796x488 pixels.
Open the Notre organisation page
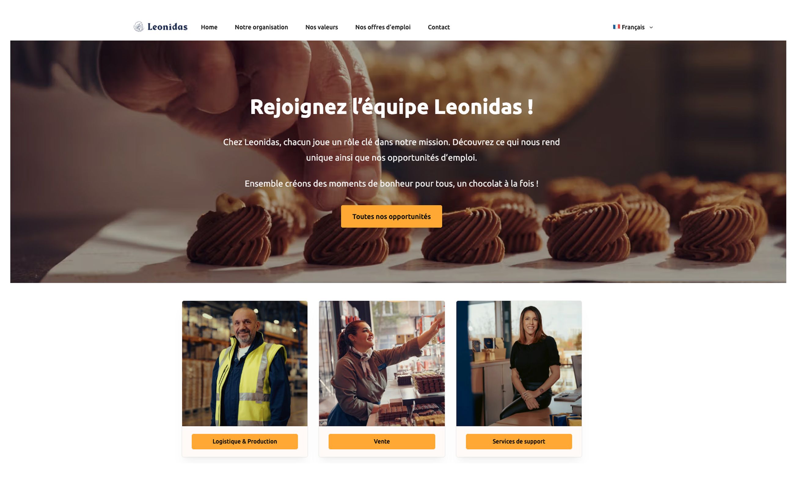[261, 27]
